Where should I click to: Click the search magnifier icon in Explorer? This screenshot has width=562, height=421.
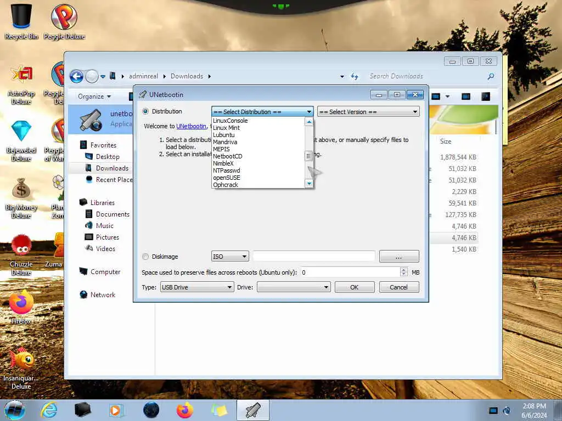491,76
